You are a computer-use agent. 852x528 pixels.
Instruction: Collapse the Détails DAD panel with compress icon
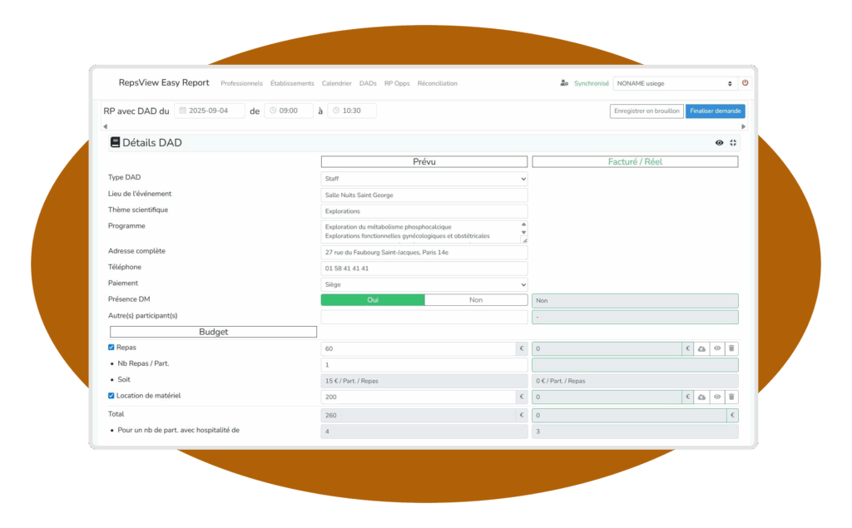[x=733, y=143]
